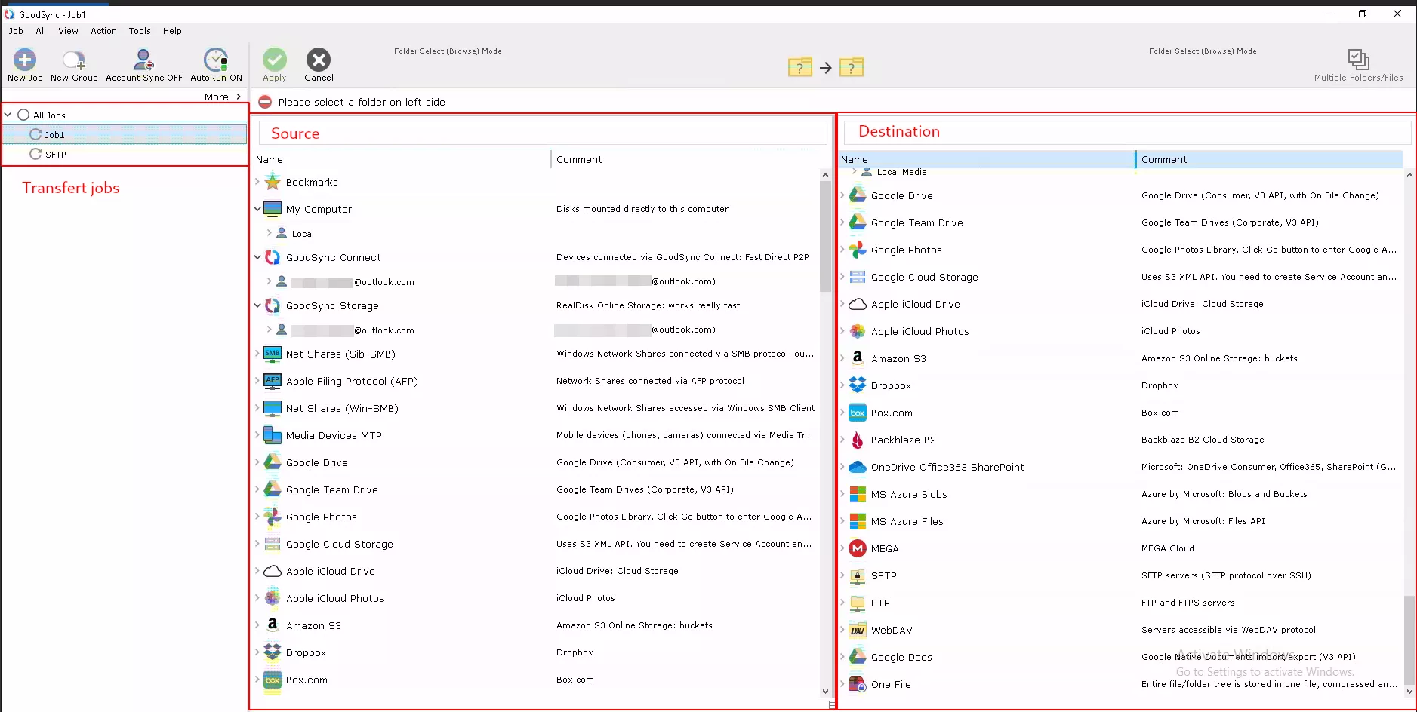Click MS Azure Blobs icon

click(x=858, y=494)
